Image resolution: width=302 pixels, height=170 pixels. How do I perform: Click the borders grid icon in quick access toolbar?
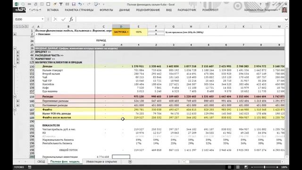42,4
